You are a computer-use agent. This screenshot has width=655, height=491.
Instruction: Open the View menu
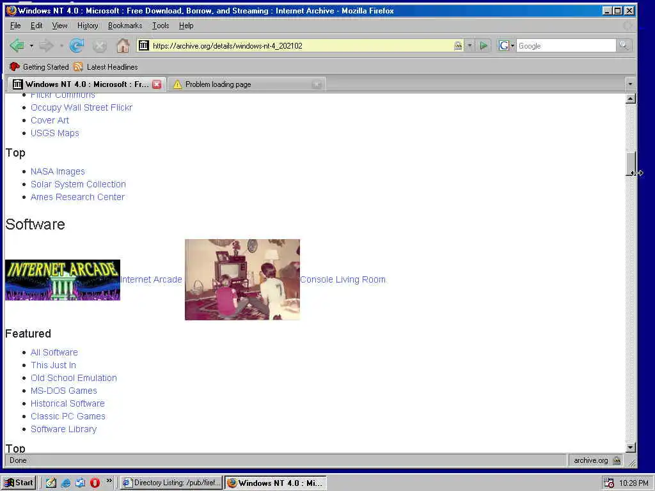tap(59, 26)
